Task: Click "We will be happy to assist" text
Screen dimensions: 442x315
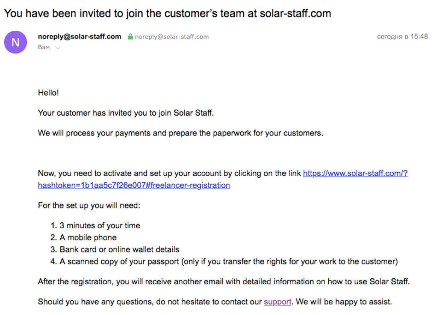Action: coord(344,302)
